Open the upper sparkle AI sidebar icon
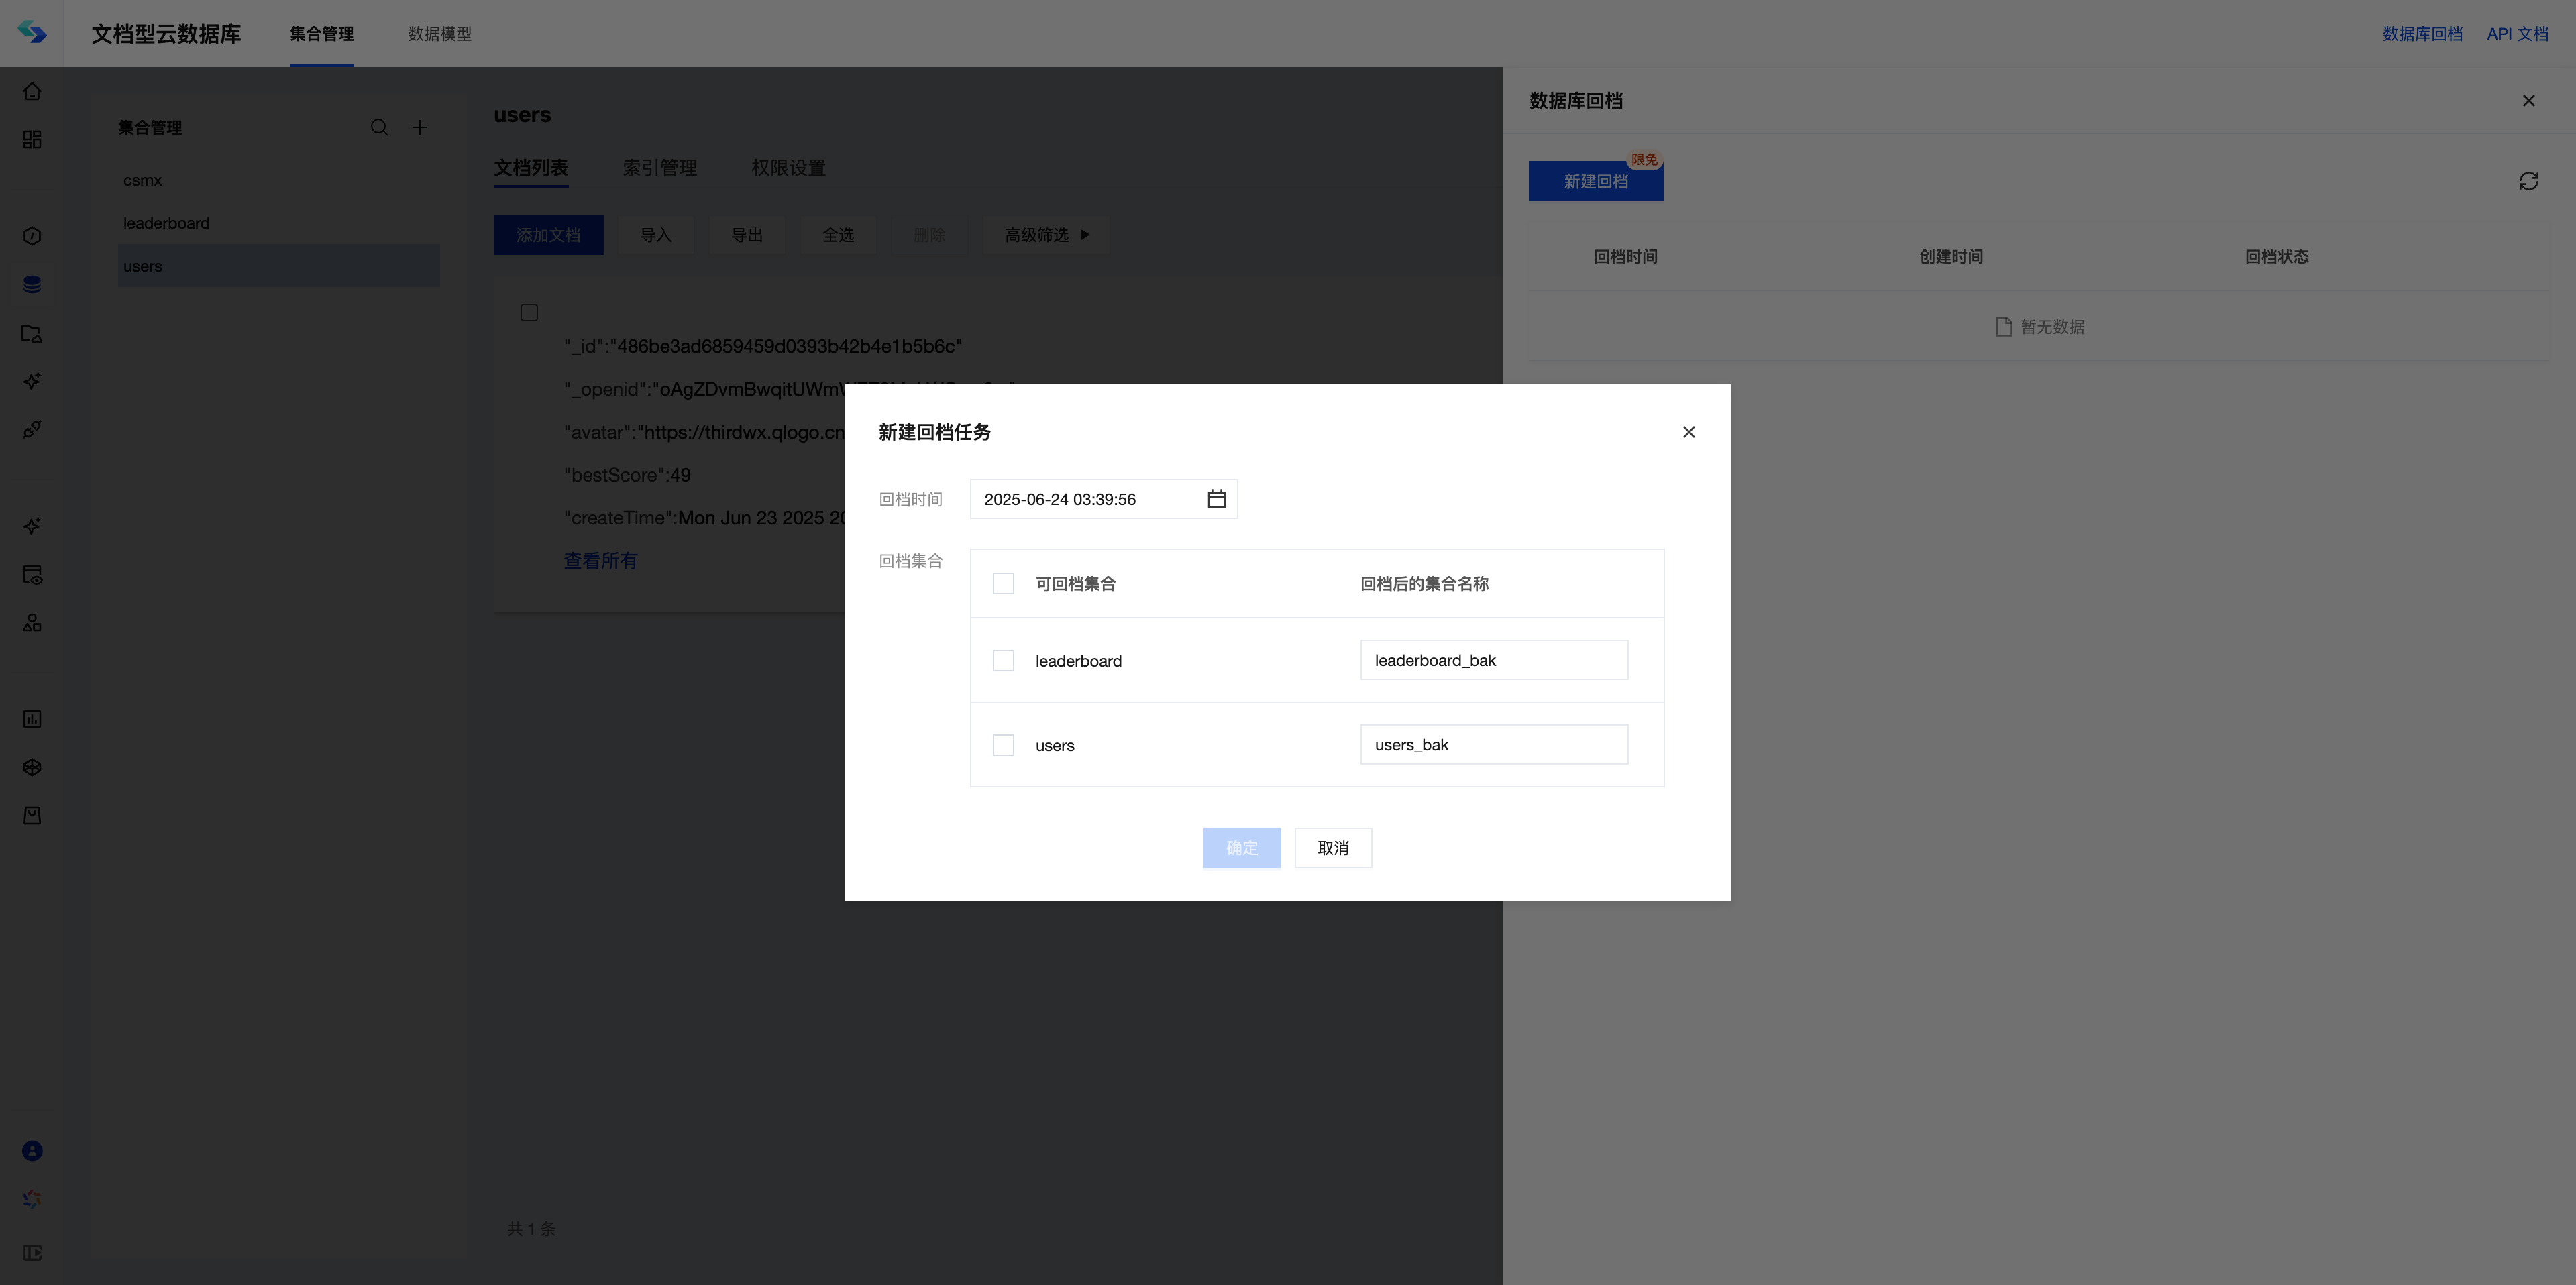Image resolution: width=2576 pixels, height=1285 pixels. pyautogui.click(x=32, y=381)
